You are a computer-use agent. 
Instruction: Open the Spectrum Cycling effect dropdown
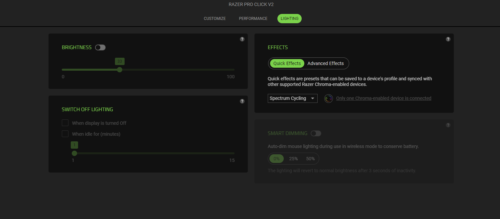pyautogui.click(x=293, y=99)
